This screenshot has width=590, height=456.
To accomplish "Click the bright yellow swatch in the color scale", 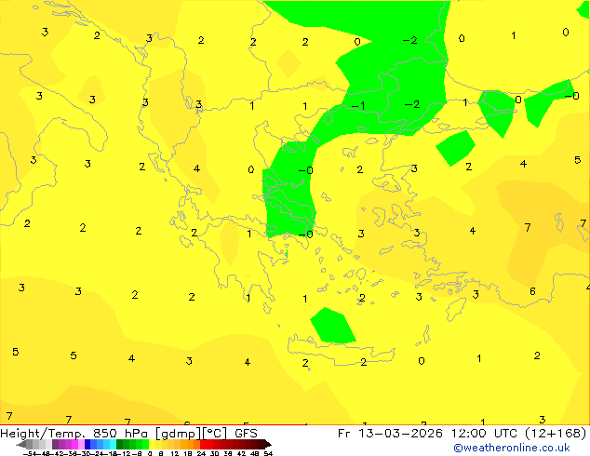I will point(152,444).
